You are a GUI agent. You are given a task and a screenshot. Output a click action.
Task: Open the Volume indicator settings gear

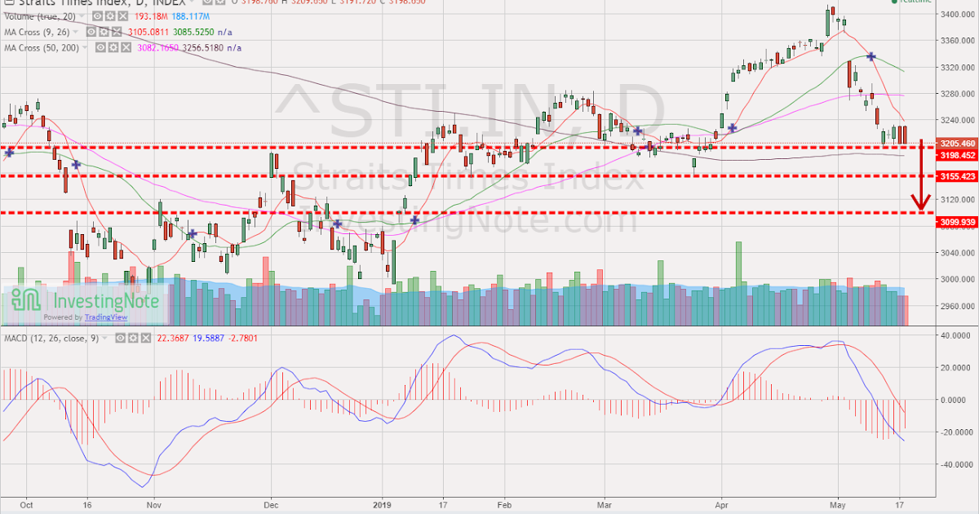[x=109, y=16]
